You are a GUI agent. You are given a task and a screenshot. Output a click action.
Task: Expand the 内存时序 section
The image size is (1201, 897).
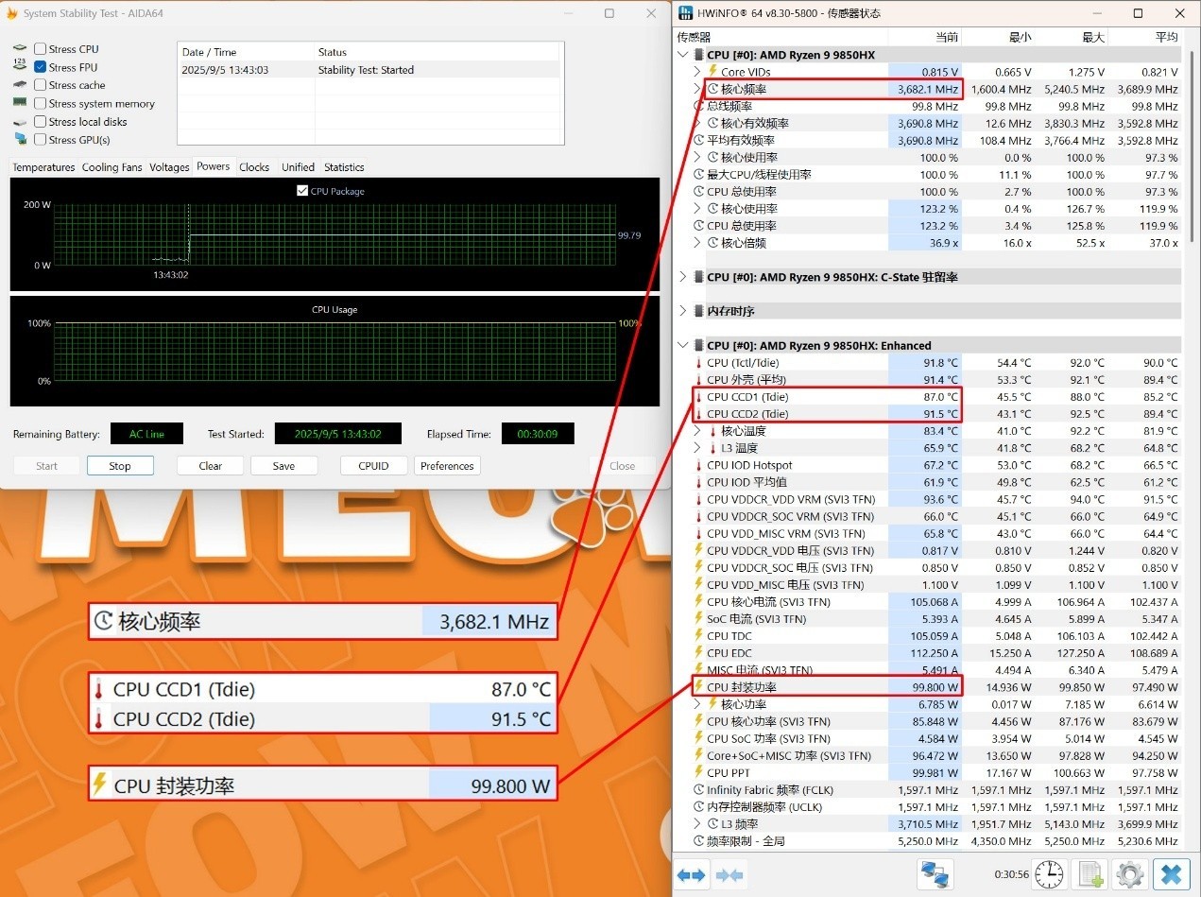coord(684,311)
